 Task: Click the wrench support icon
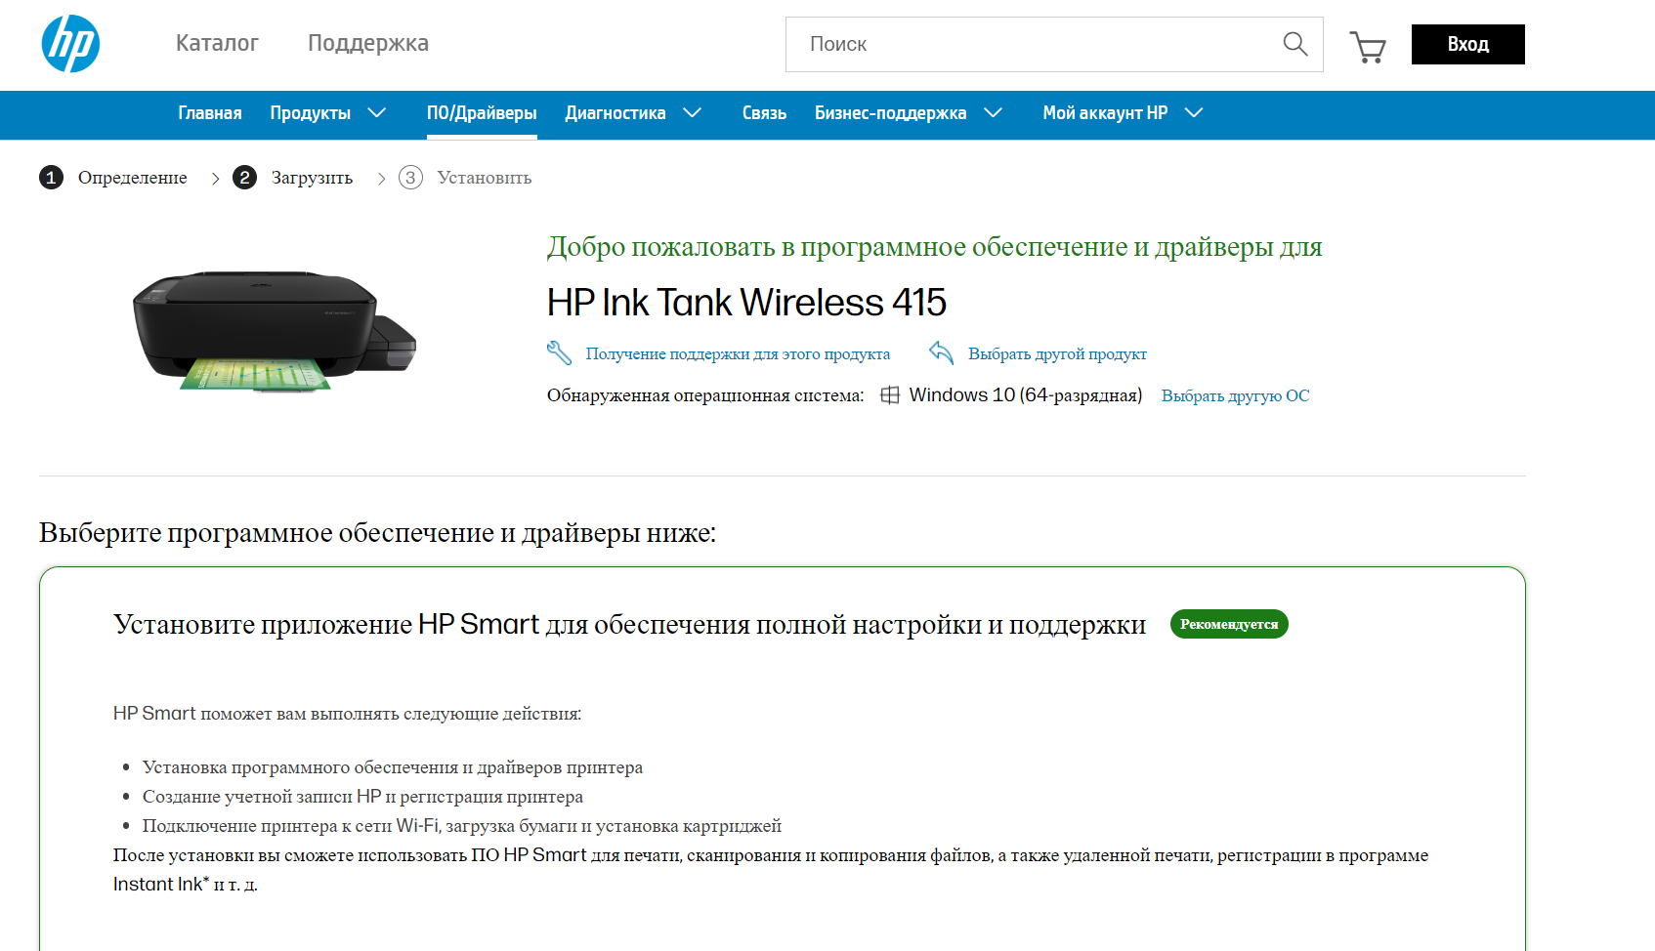click(559, 353)
